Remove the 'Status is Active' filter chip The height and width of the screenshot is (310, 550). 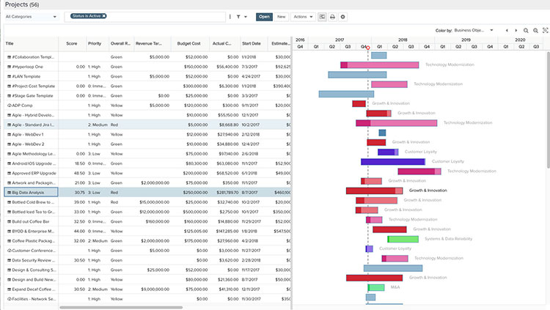(104, 15)
